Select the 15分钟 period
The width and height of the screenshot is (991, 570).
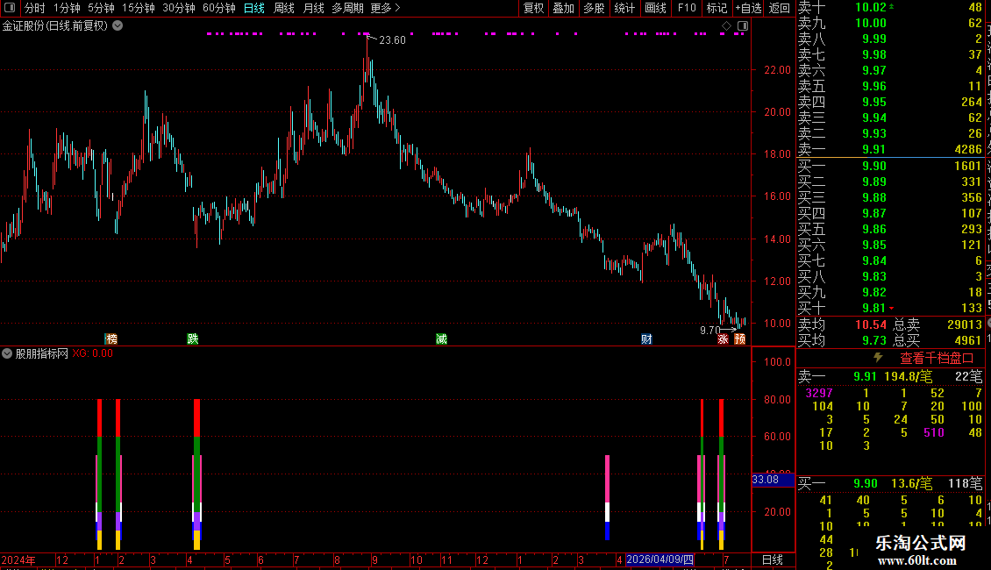138,8
